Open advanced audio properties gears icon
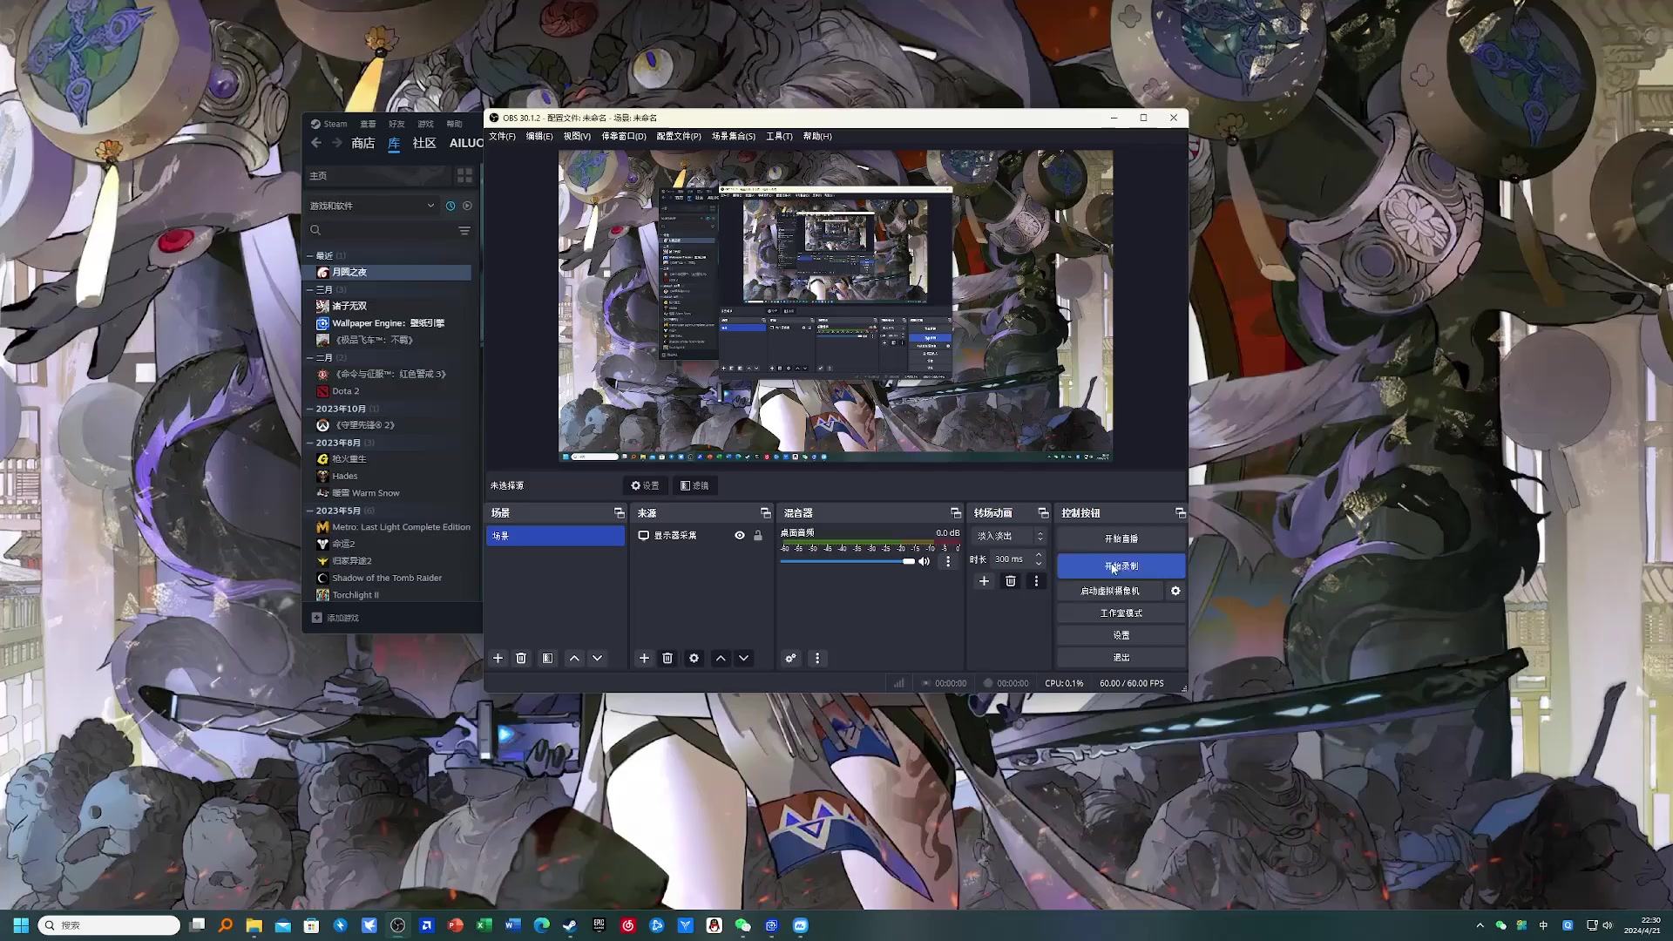The image size is (1673, 941). click(790, 659)
